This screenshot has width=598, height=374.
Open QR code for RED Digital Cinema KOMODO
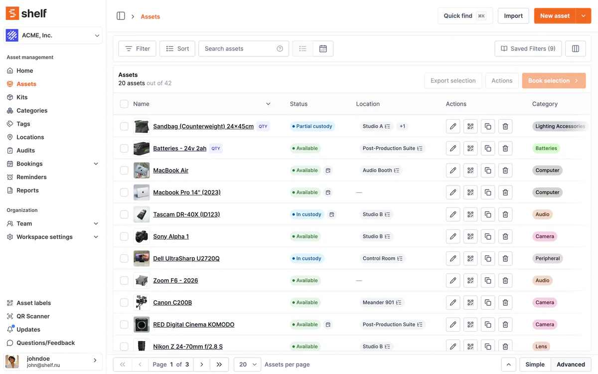point(470,324)
